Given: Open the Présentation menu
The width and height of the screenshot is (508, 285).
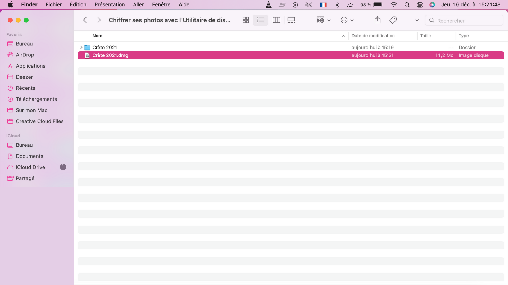Looking at the screenshot, I should point(110,5).
